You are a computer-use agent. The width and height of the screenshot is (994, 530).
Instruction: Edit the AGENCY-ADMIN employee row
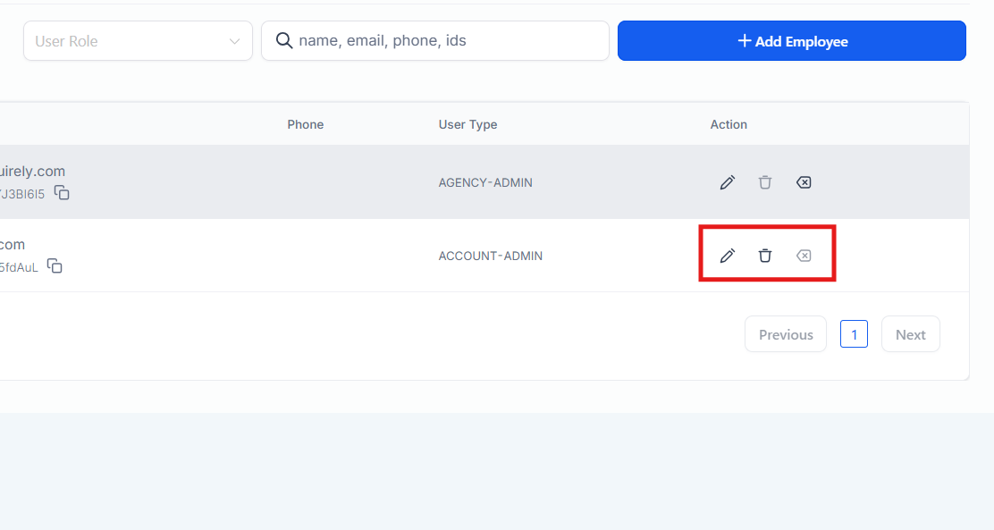[x=728, y=182]
